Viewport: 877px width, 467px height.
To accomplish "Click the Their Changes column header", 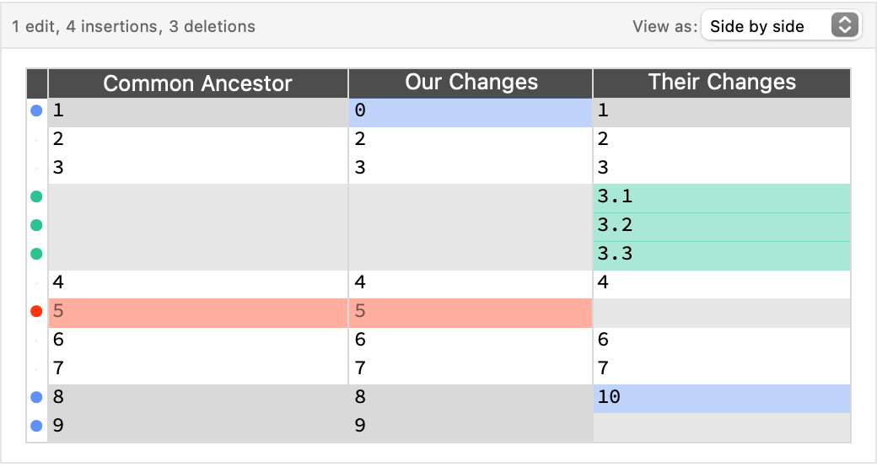I will coord(722,83).
